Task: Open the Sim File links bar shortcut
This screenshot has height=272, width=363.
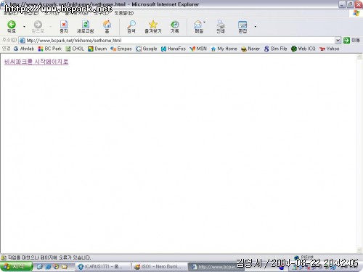Action: tap(276, 49)
